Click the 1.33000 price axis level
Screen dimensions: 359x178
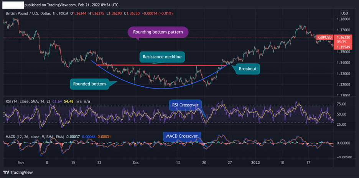(x=344, y=74)
